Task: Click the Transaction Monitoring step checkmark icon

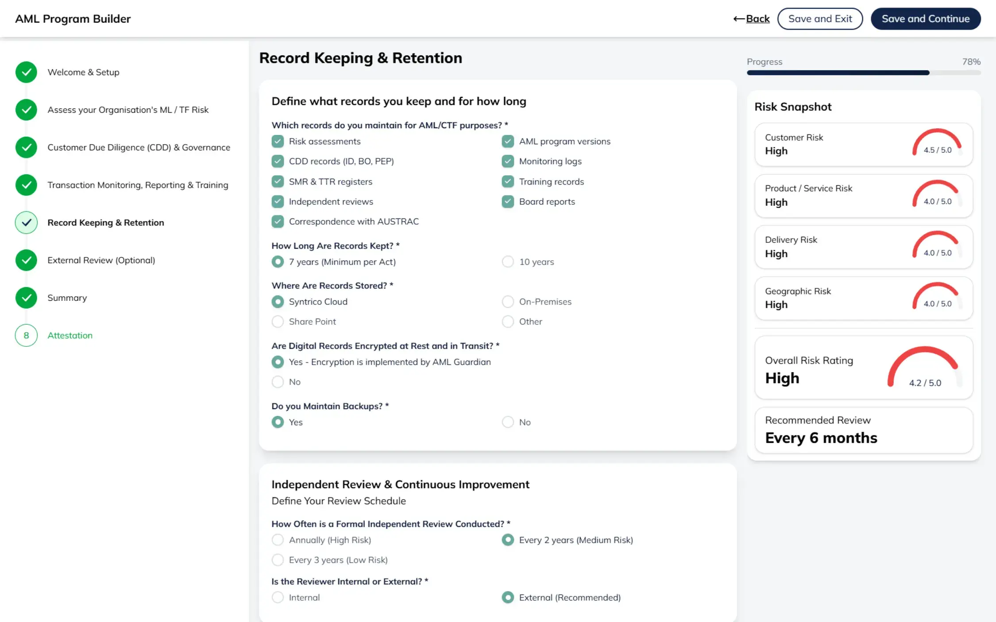Action: (26, 185)
